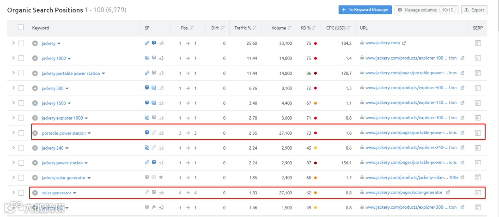
Task: Add portable power station keyword plus icon
Action: point(35,133)
